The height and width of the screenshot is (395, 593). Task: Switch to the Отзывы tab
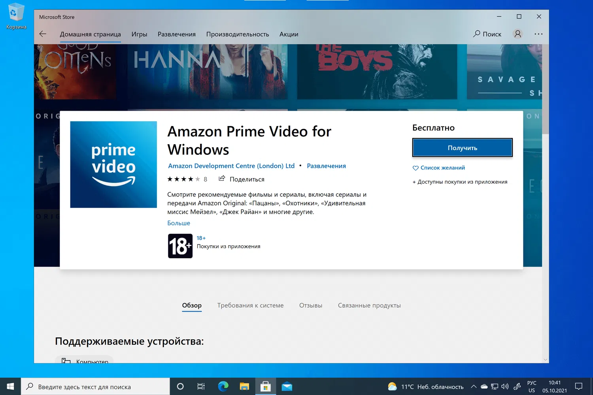pyautogui.click(x=311, y=305)
